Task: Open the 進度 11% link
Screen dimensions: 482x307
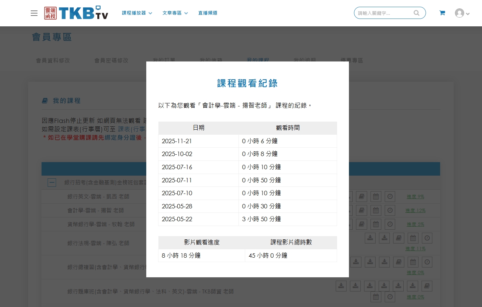Action: point(415,249)
